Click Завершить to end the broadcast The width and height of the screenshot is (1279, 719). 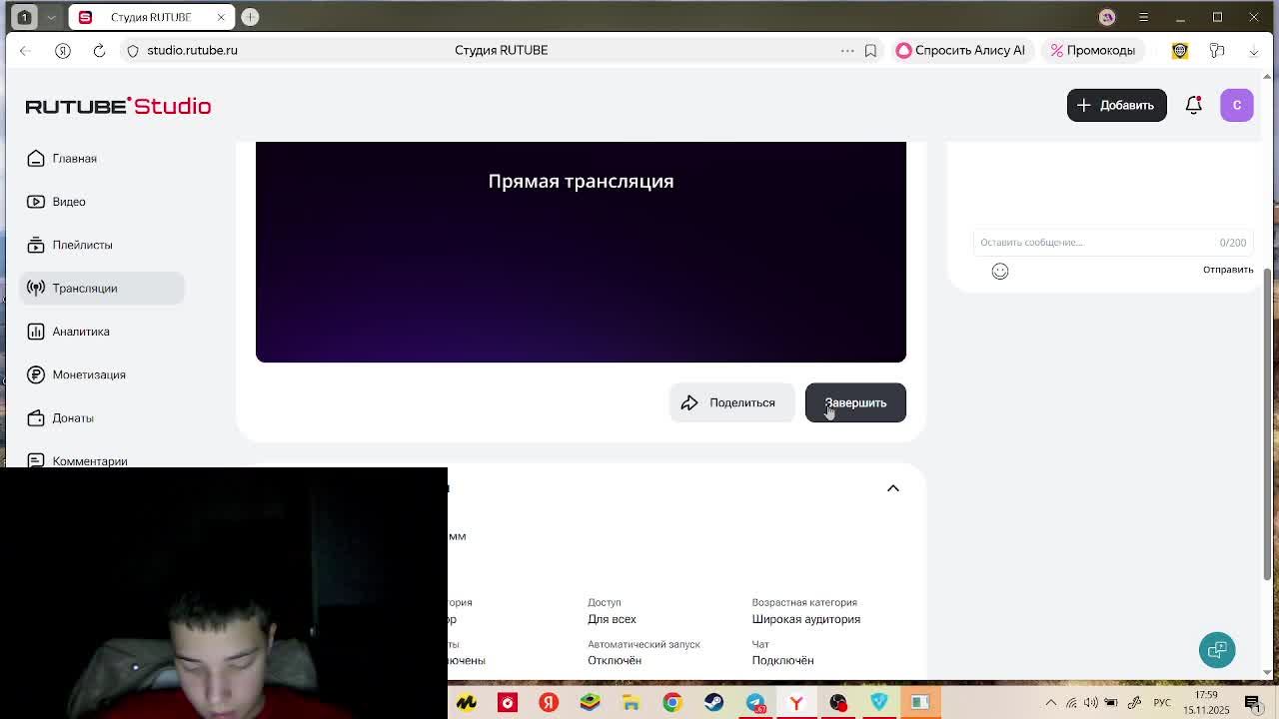[855, 402]
